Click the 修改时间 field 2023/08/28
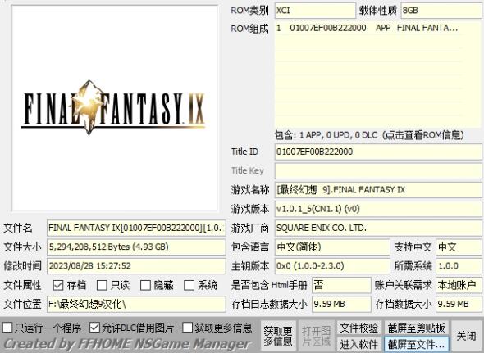 136,266
